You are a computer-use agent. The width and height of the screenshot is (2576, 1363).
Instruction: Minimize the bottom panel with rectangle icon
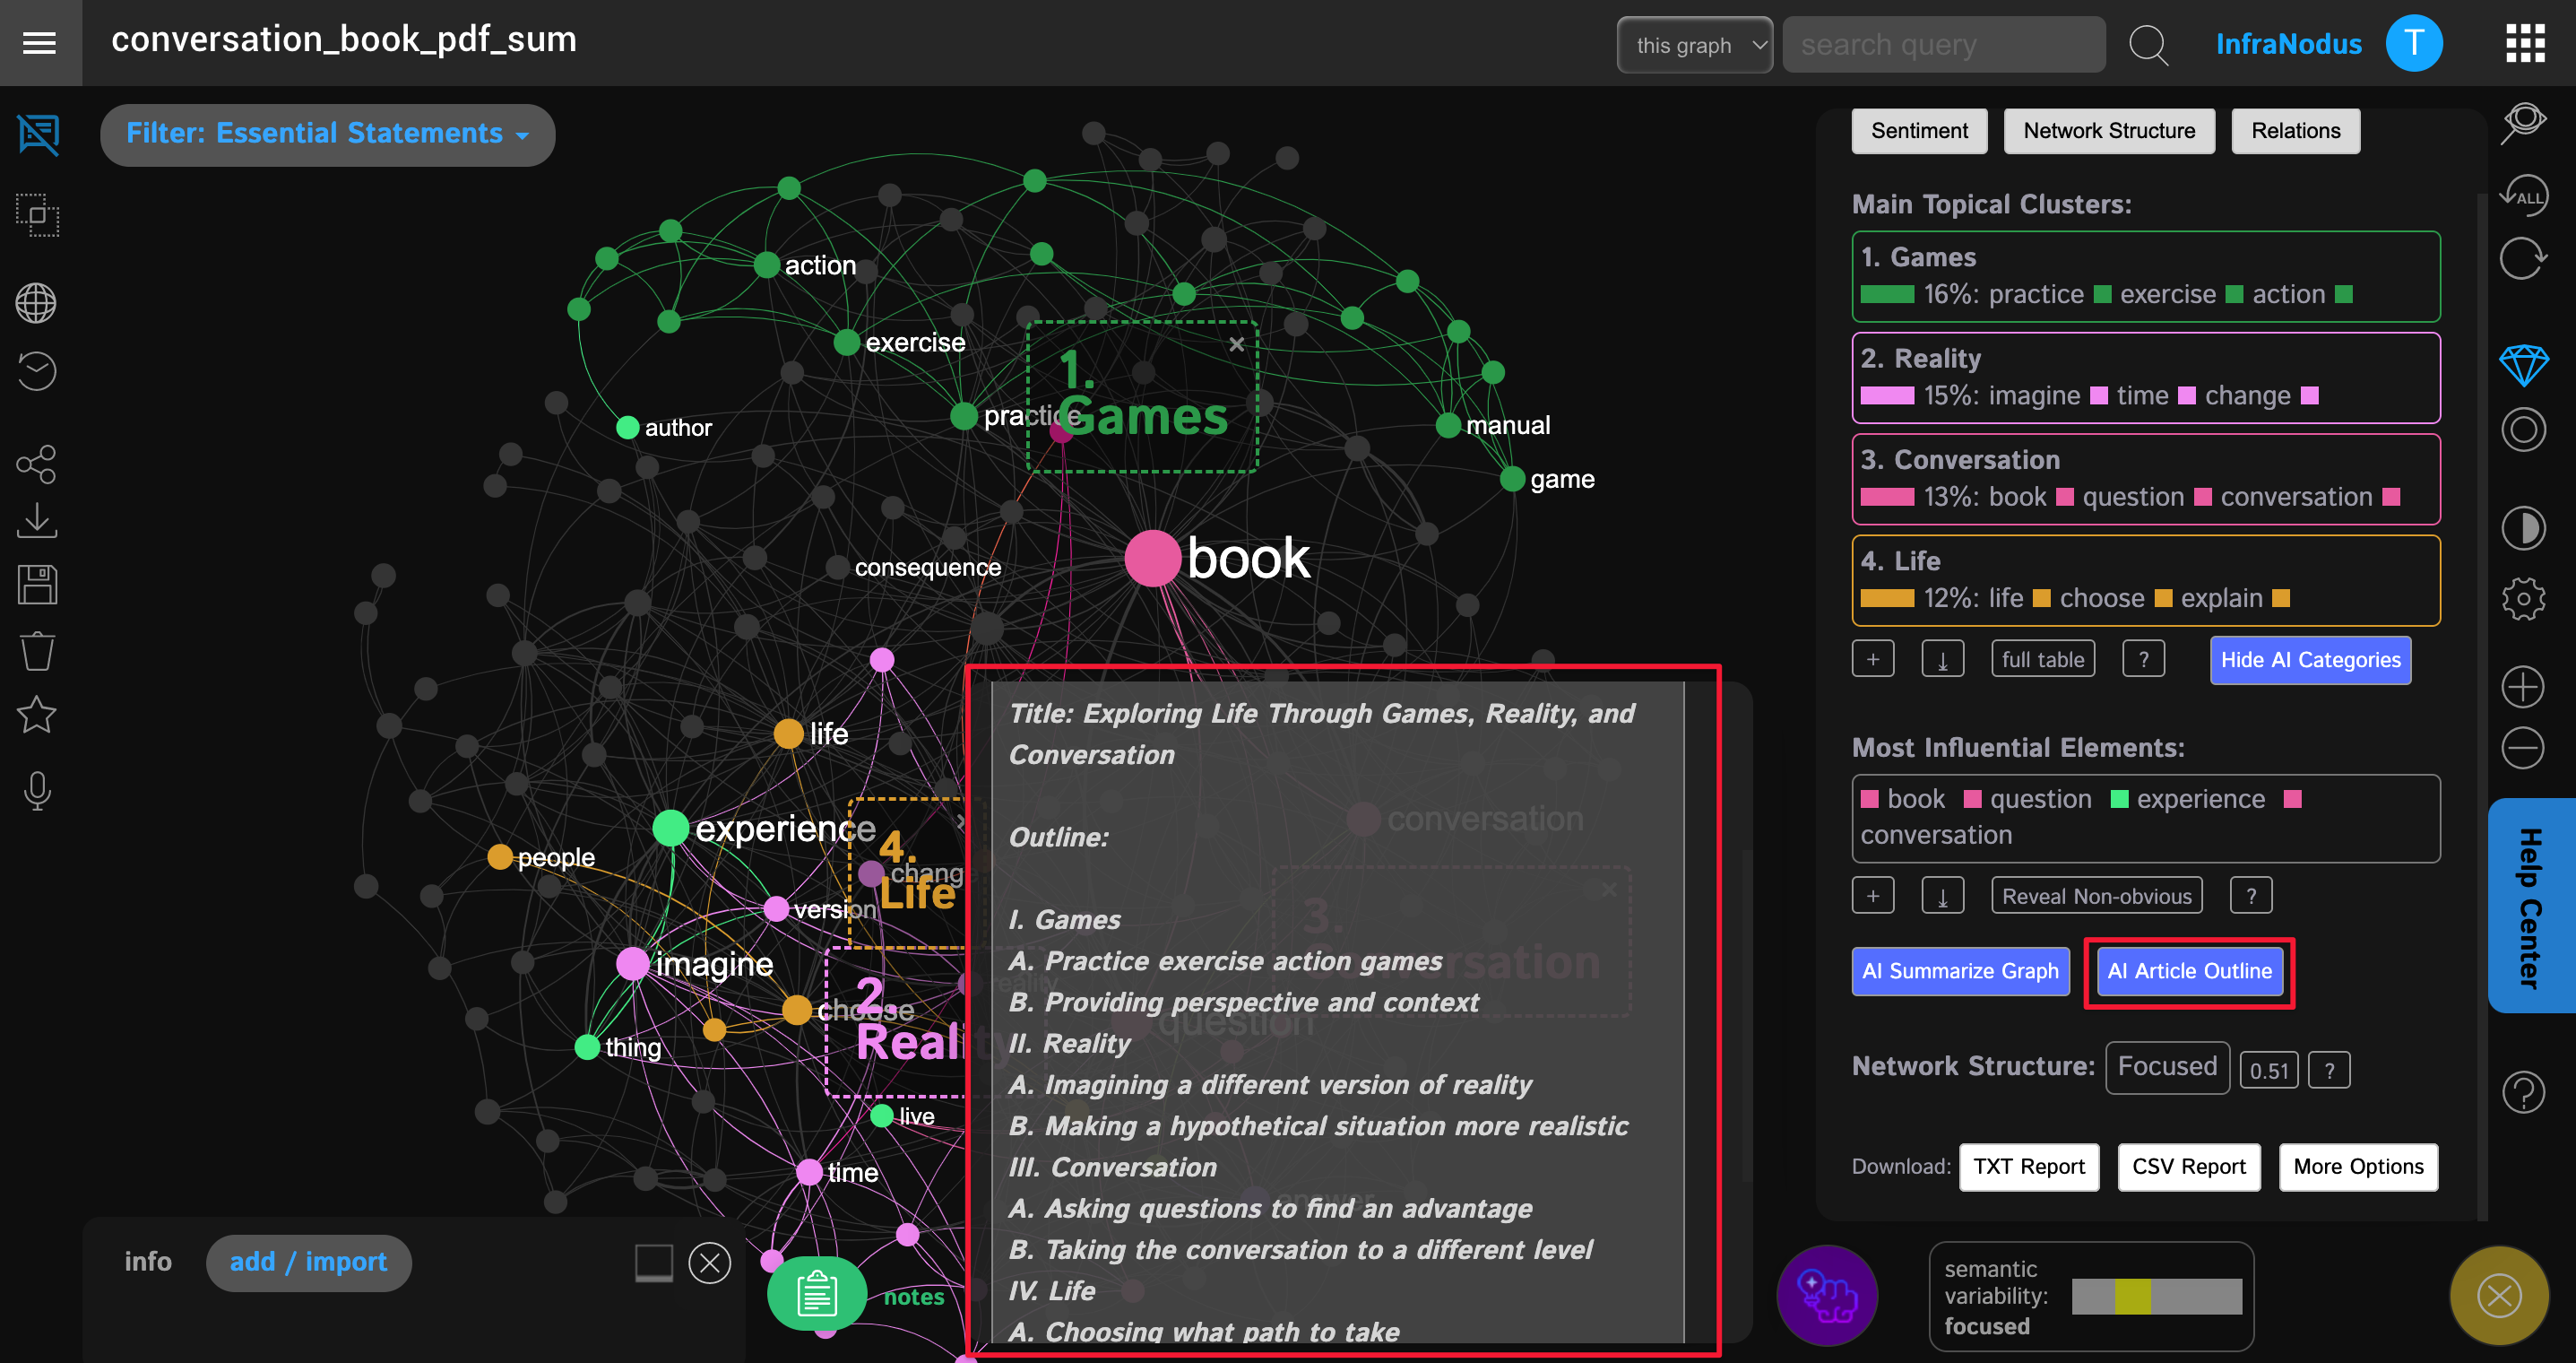pyautogui.click(x=654, y=1263)
